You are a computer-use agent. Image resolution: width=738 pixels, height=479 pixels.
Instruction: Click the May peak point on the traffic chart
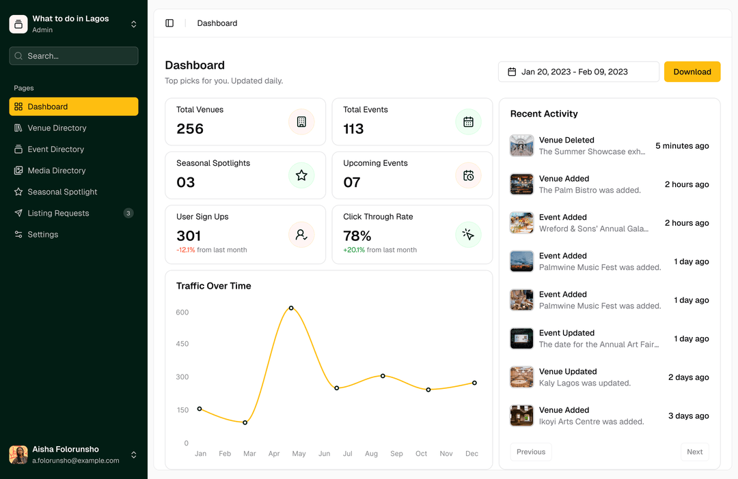[291, 308]
